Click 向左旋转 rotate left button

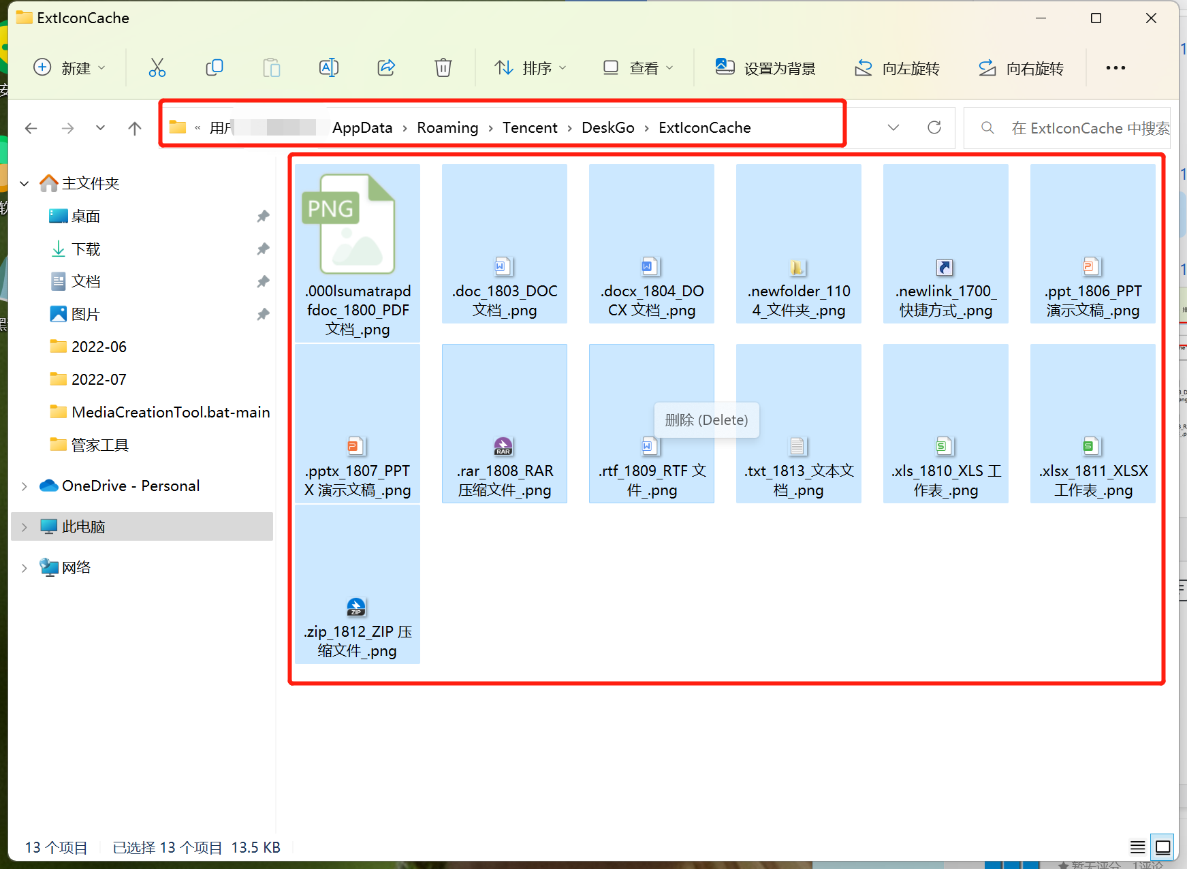[898, 67]
